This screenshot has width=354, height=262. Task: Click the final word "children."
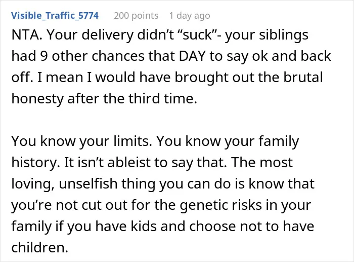click(x=40, y=247)
